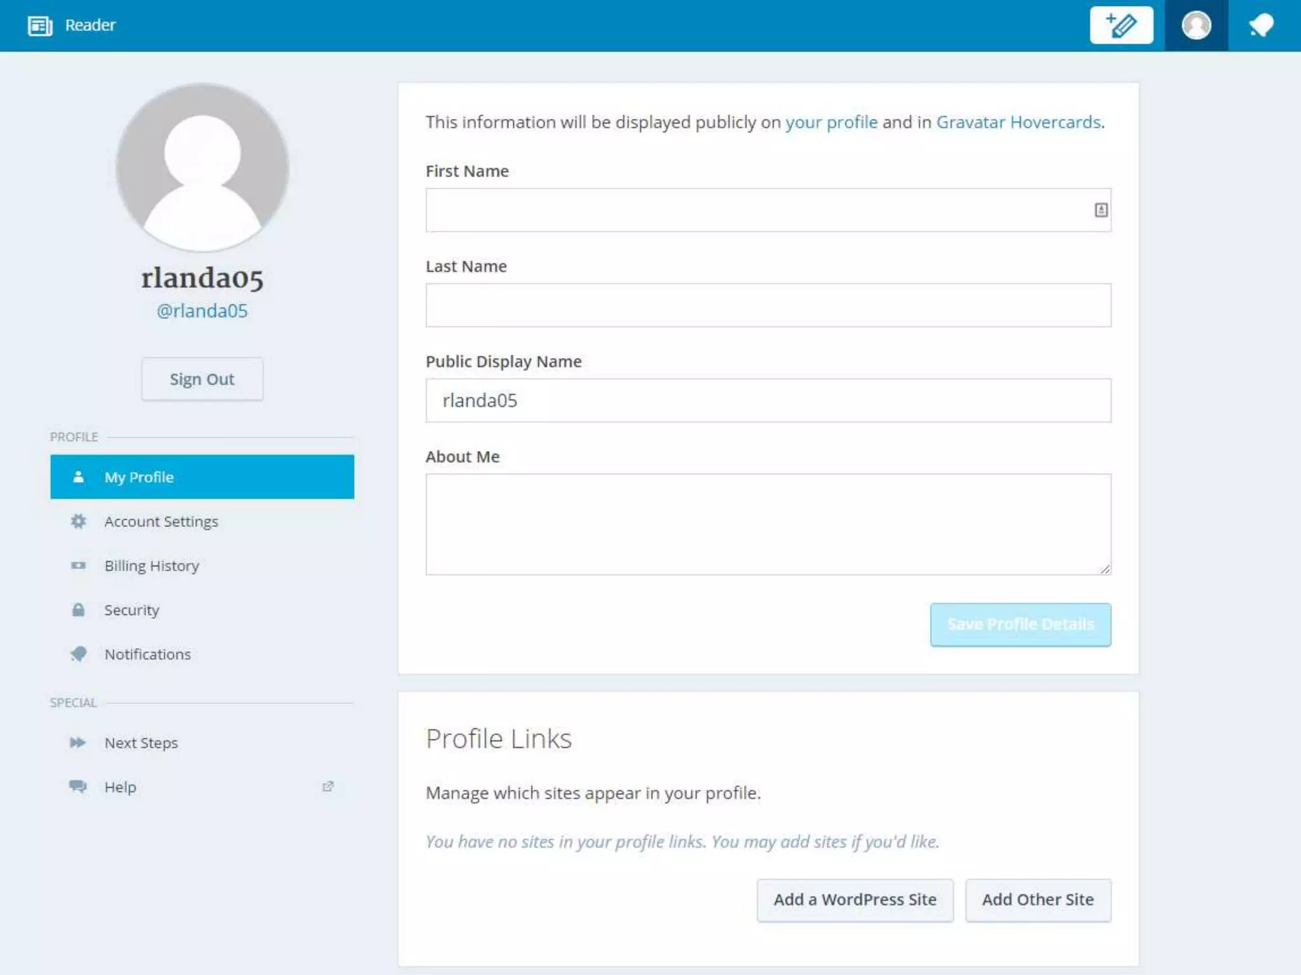
Task: Open the notifications bell in header
Action: (x=1261, y=25)
